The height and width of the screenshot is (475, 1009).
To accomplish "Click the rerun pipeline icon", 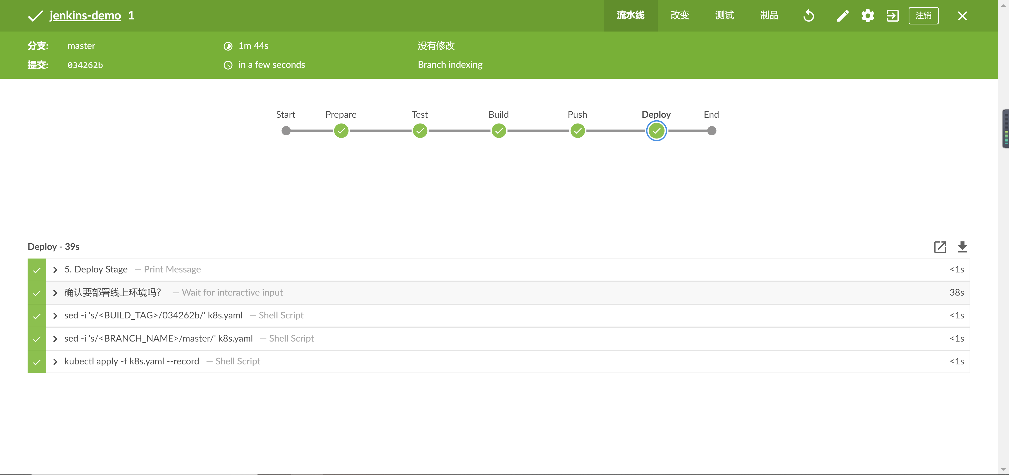I will (x=809, y=16).
